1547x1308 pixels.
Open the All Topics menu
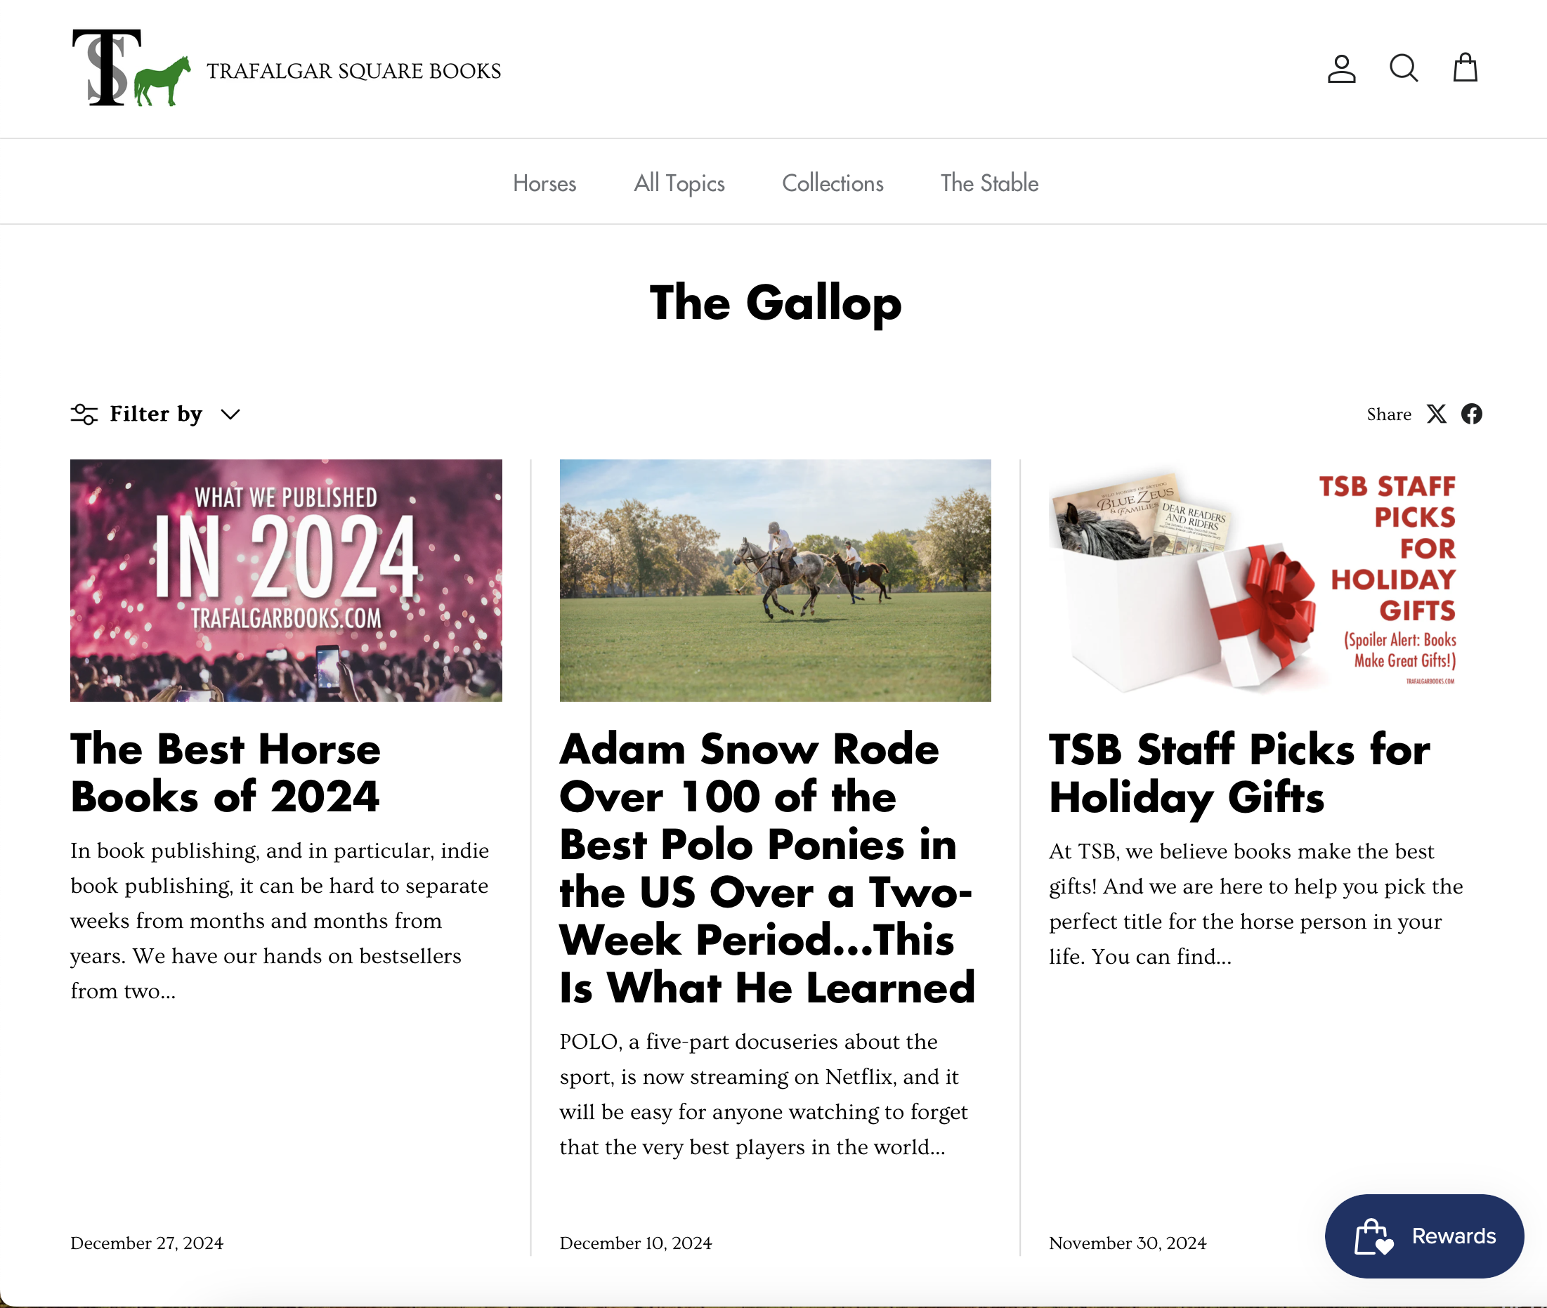point(679,183)
